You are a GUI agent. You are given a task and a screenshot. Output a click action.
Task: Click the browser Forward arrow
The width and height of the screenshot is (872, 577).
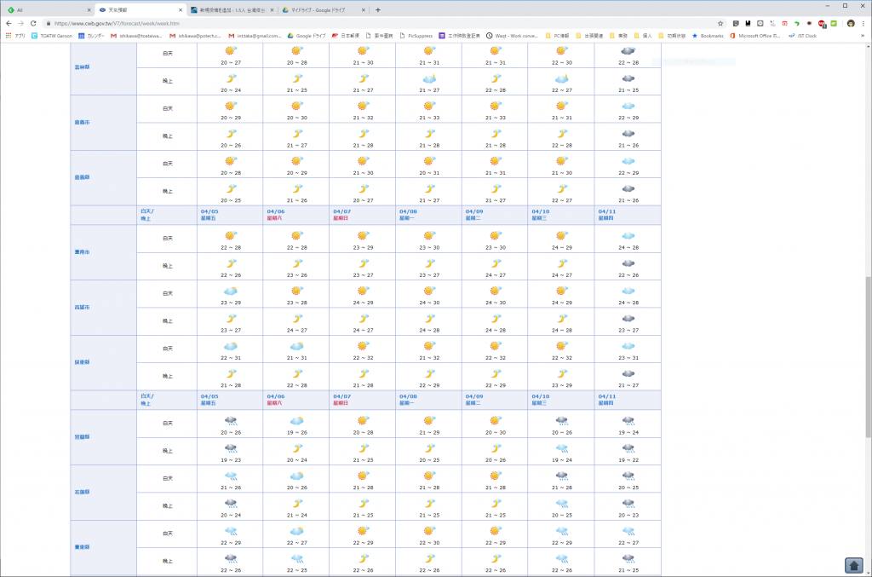21,23
